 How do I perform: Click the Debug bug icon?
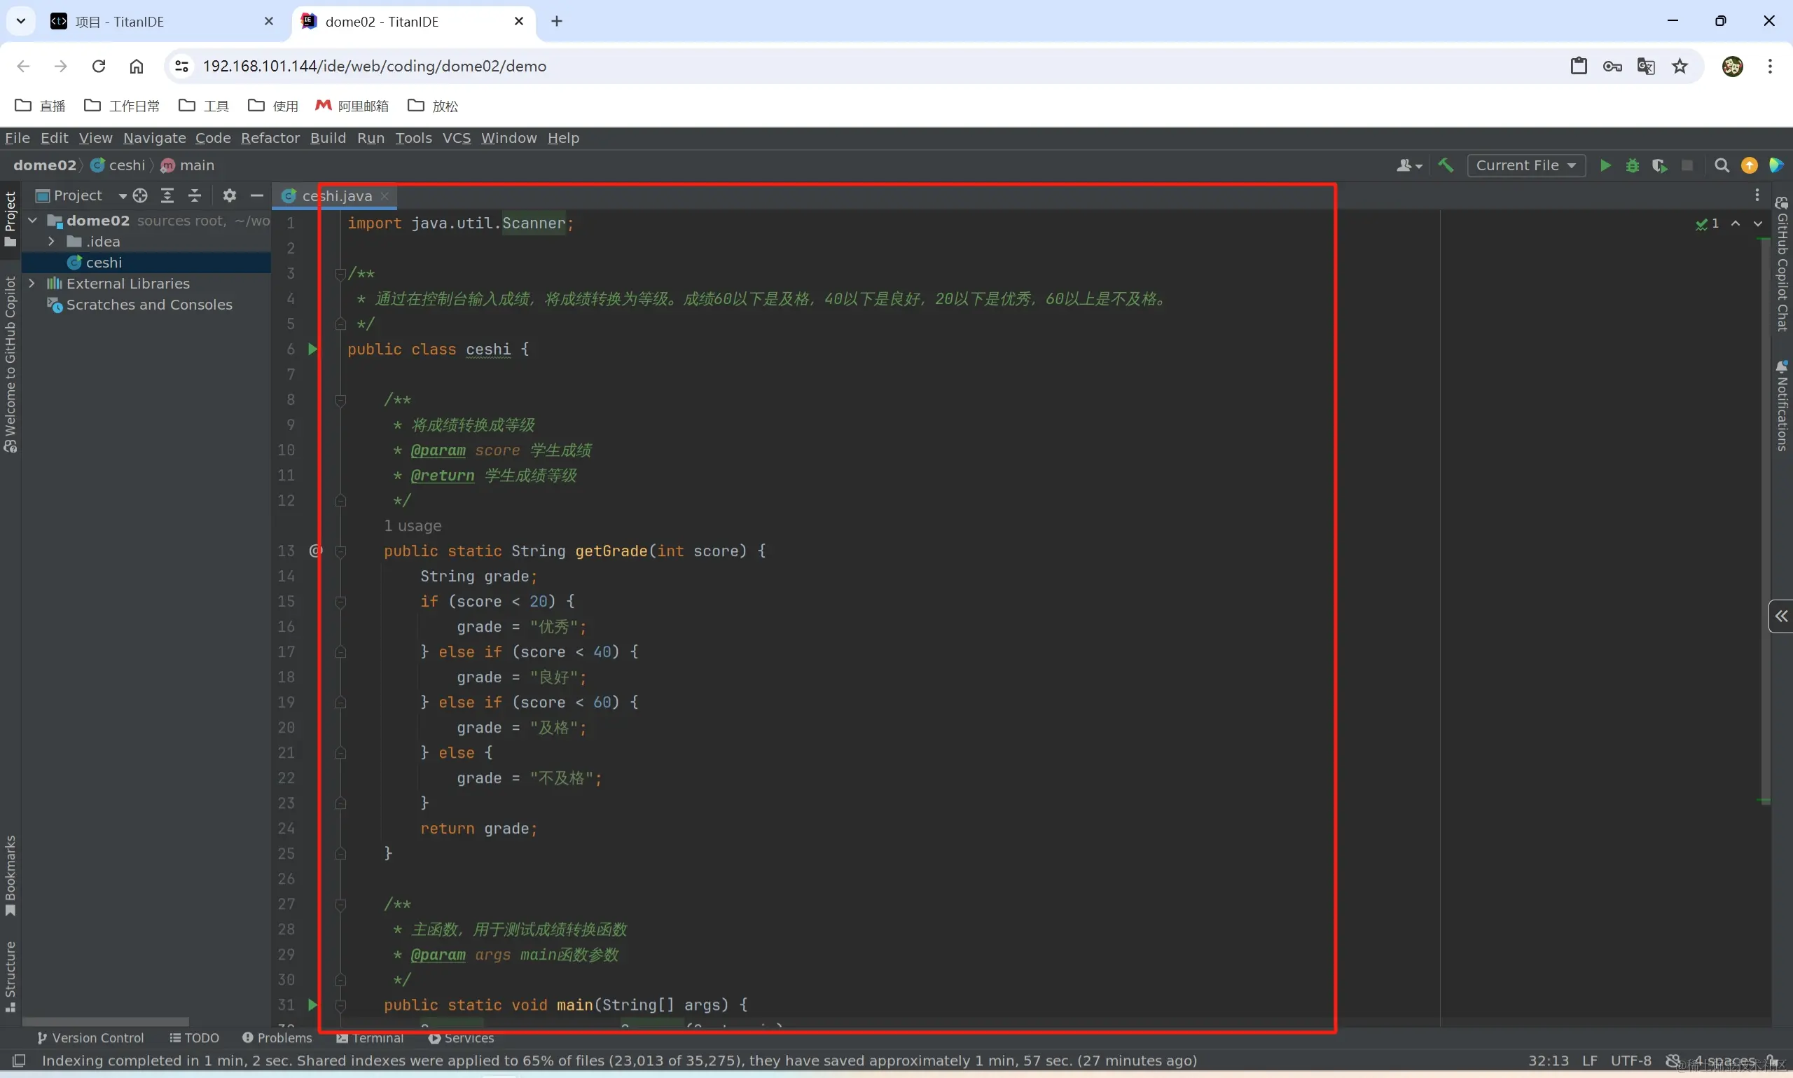(1633, 165)
